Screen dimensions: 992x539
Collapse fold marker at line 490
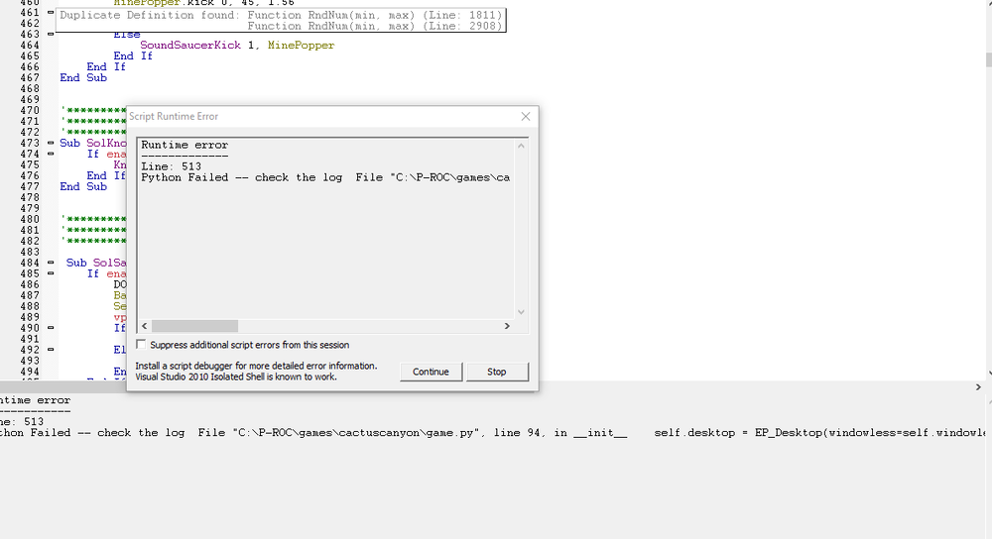(x=51, y=327)
